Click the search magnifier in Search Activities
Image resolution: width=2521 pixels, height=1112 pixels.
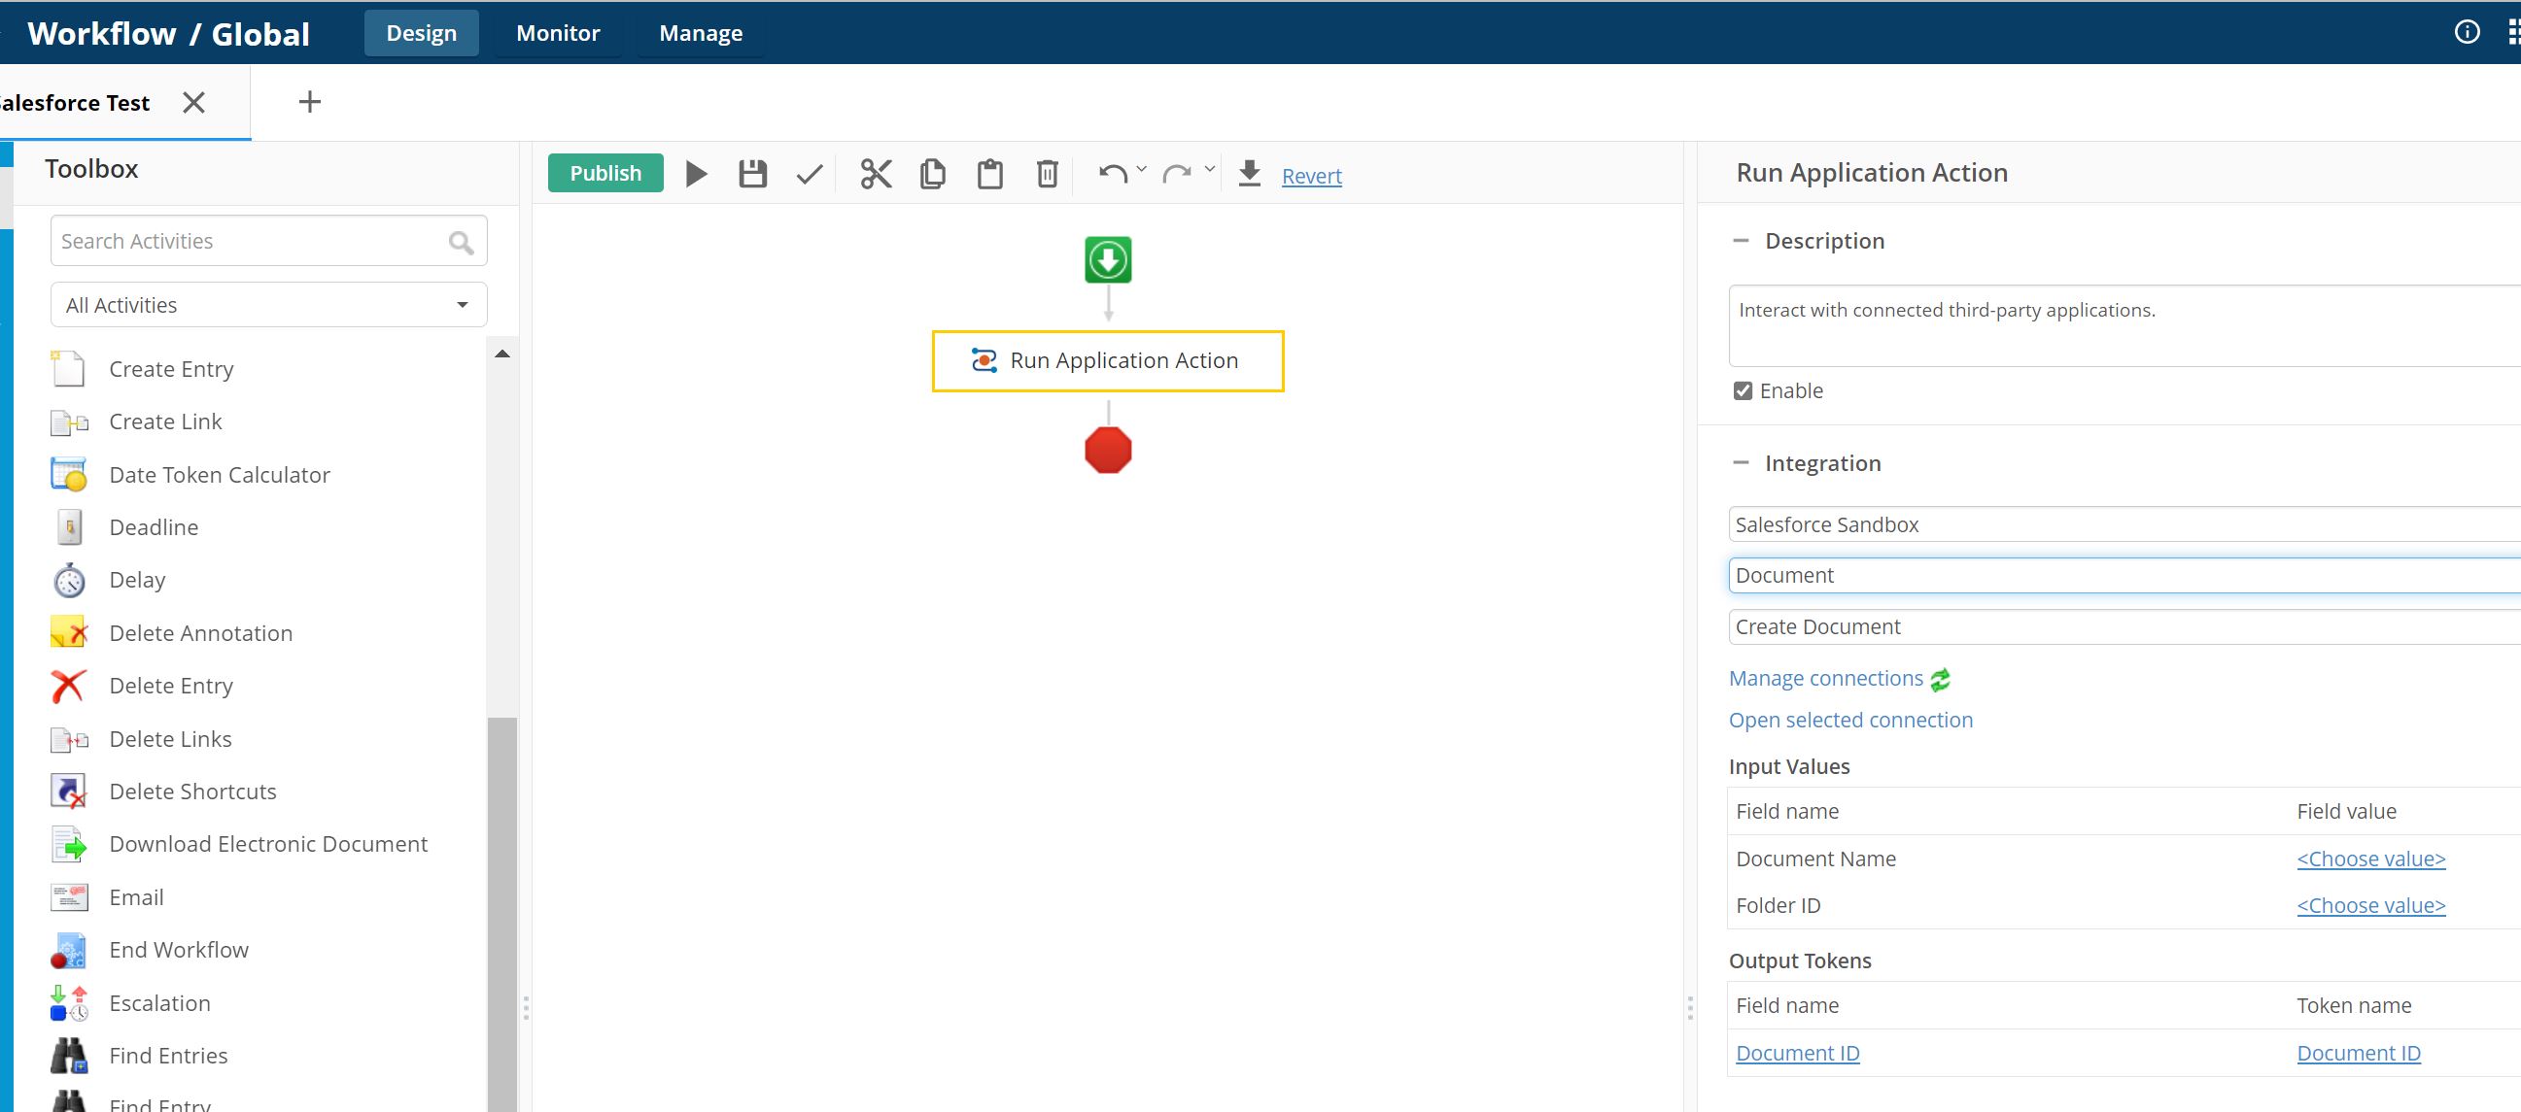point(461,242)
